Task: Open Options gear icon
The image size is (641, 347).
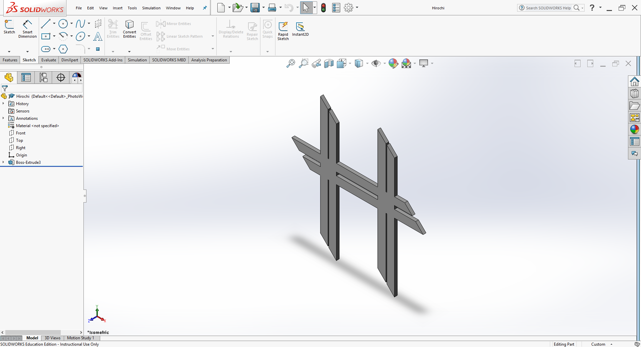Action: (x=349, y=8)
